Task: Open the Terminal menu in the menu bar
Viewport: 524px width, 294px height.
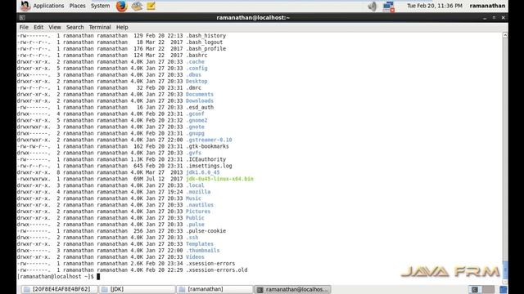Action: (100, 27)
